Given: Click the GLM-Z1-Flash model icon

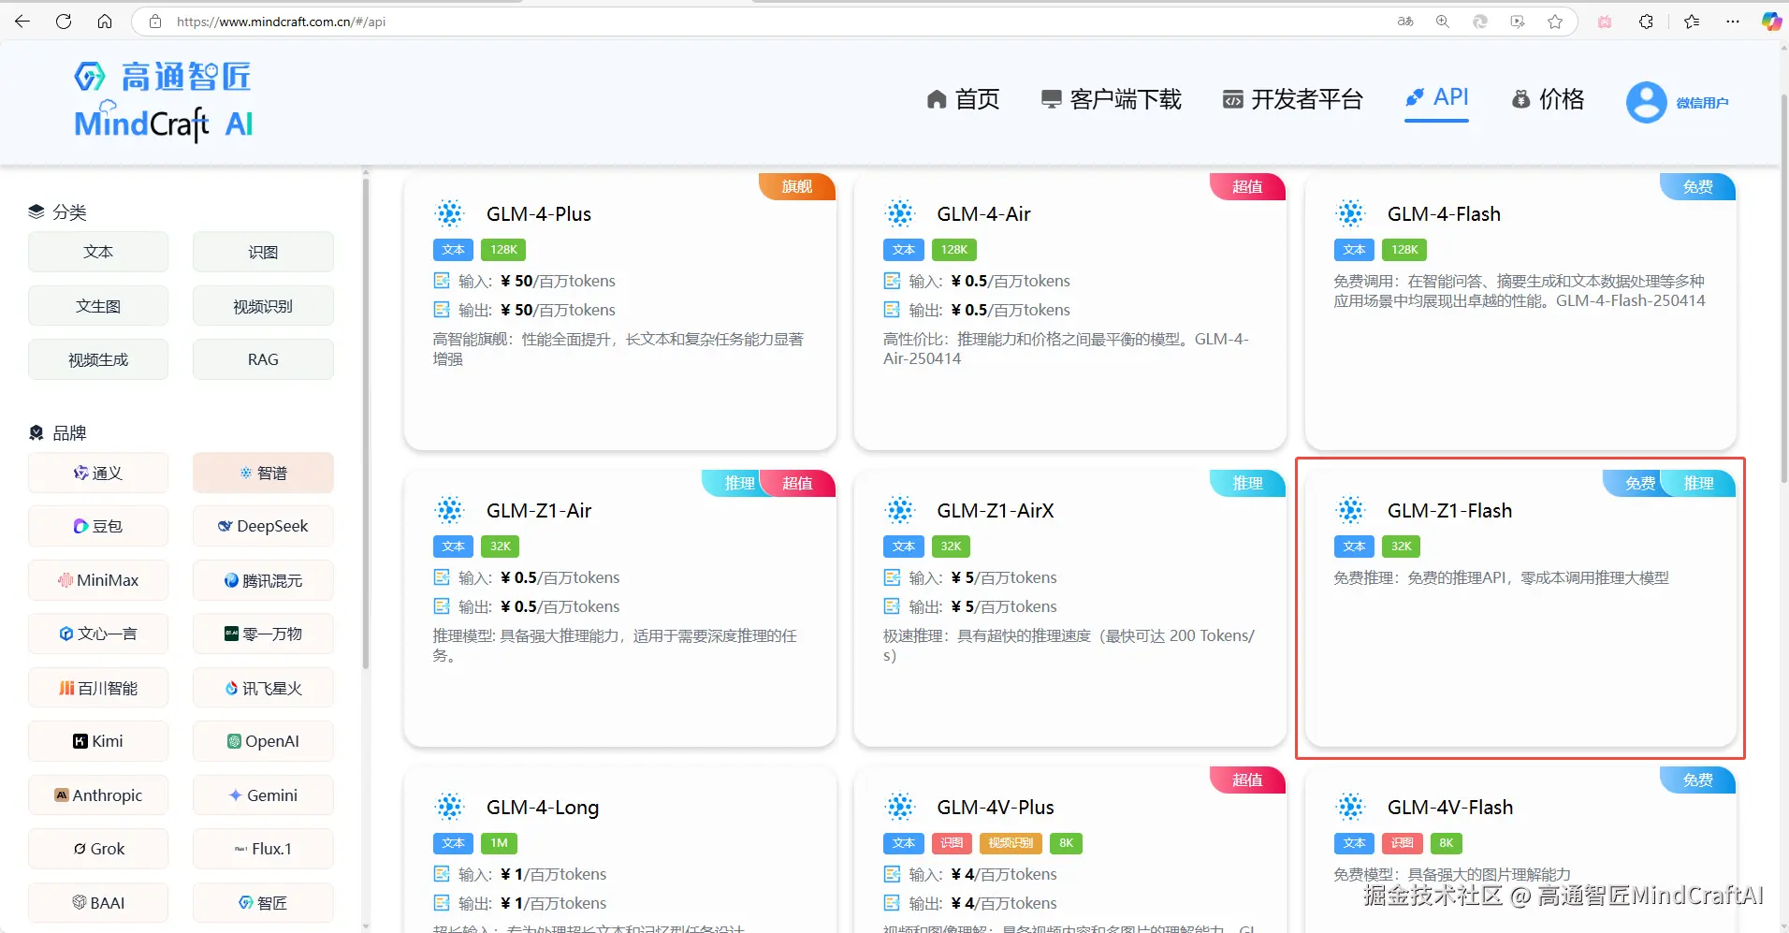Looking at the screenshot, I should (1350, 510).
